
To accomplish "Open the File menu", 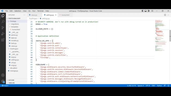I will (6, 11).
